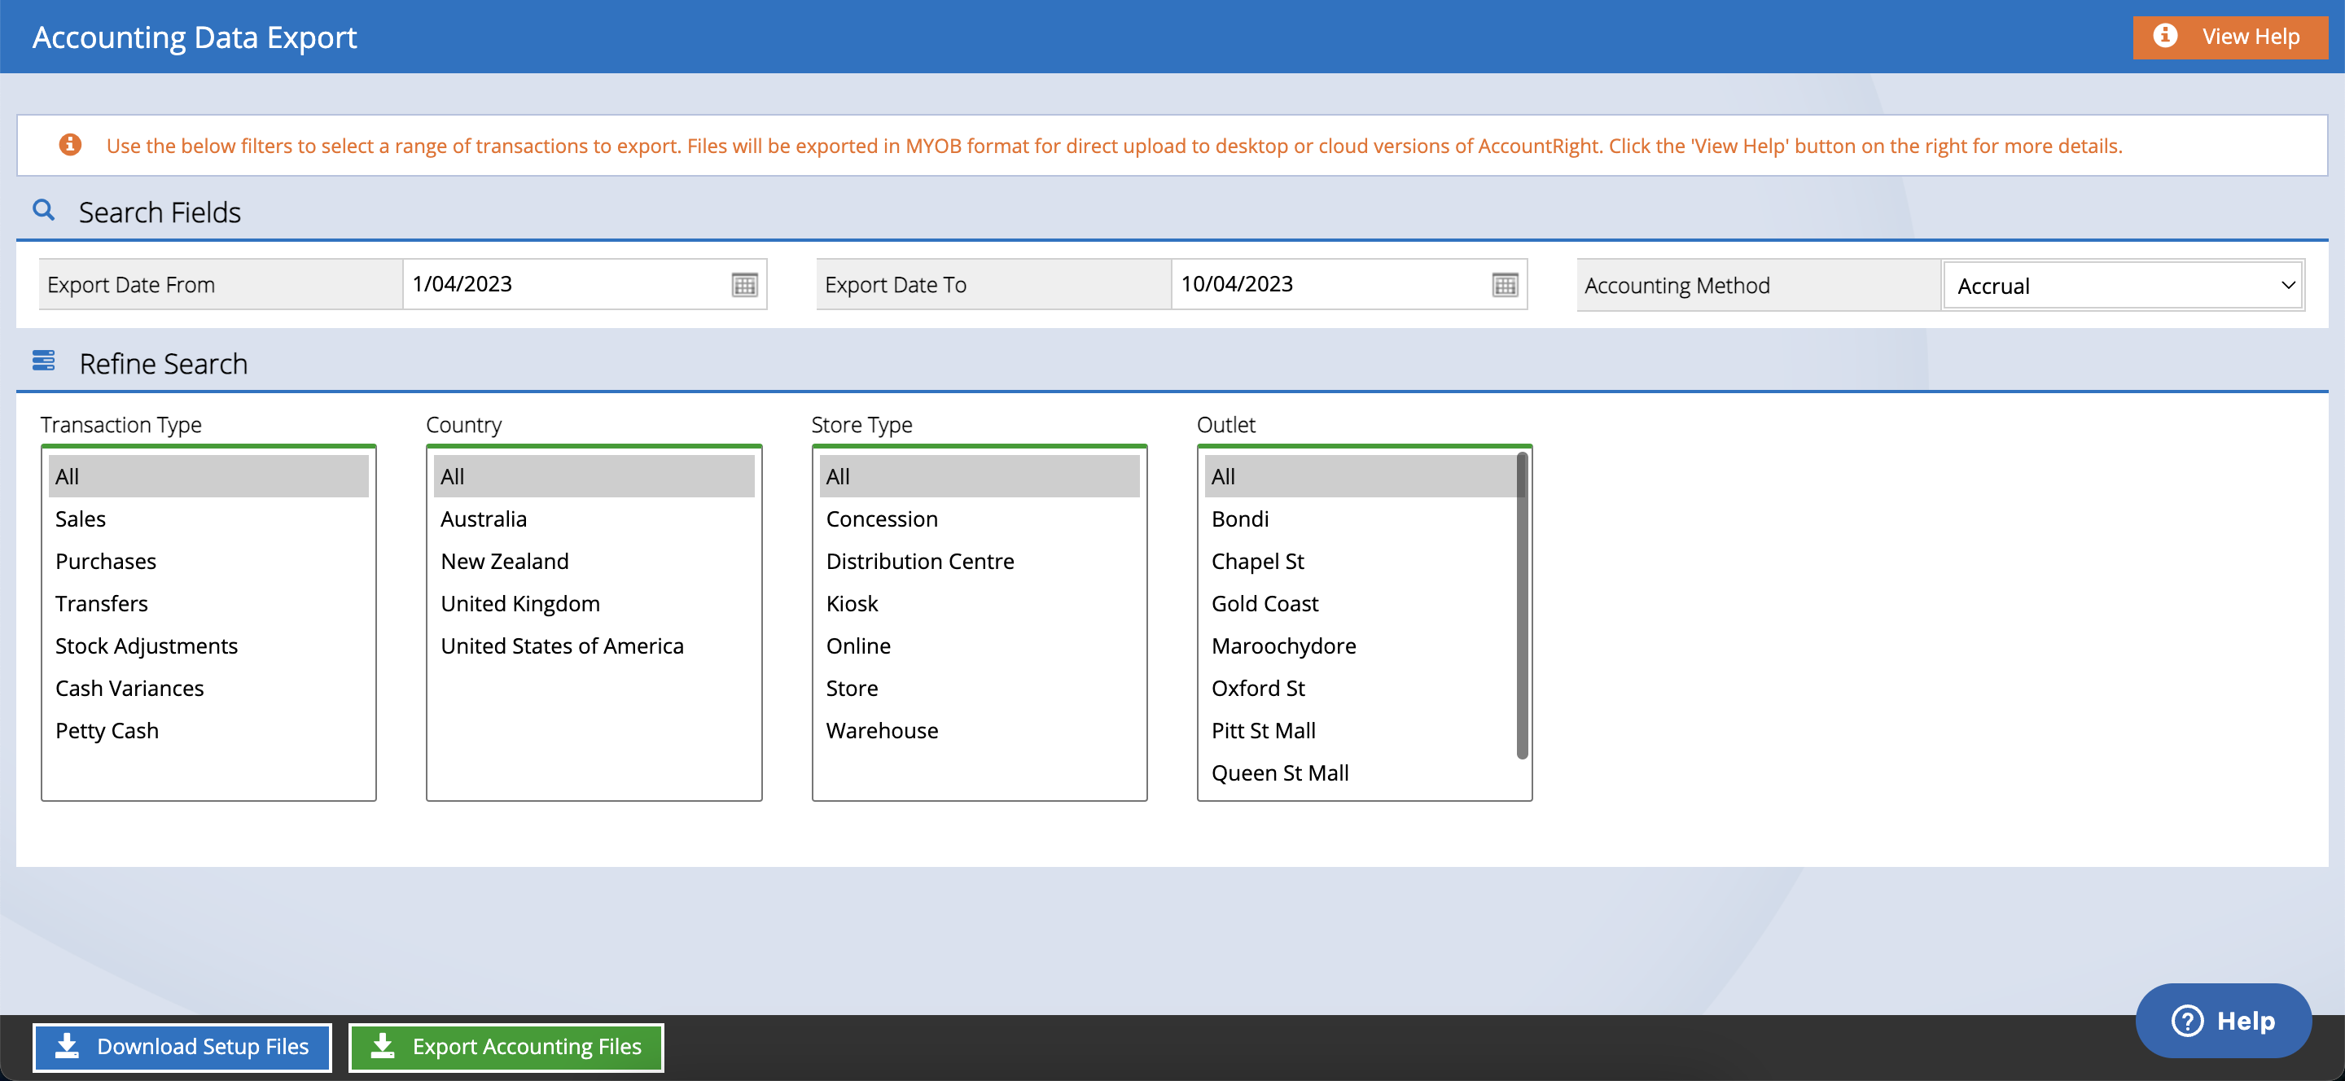The height and width of the screenshot is (1081, 2345).
Task: Select All in Country list
Action: [x=594, y=476]
